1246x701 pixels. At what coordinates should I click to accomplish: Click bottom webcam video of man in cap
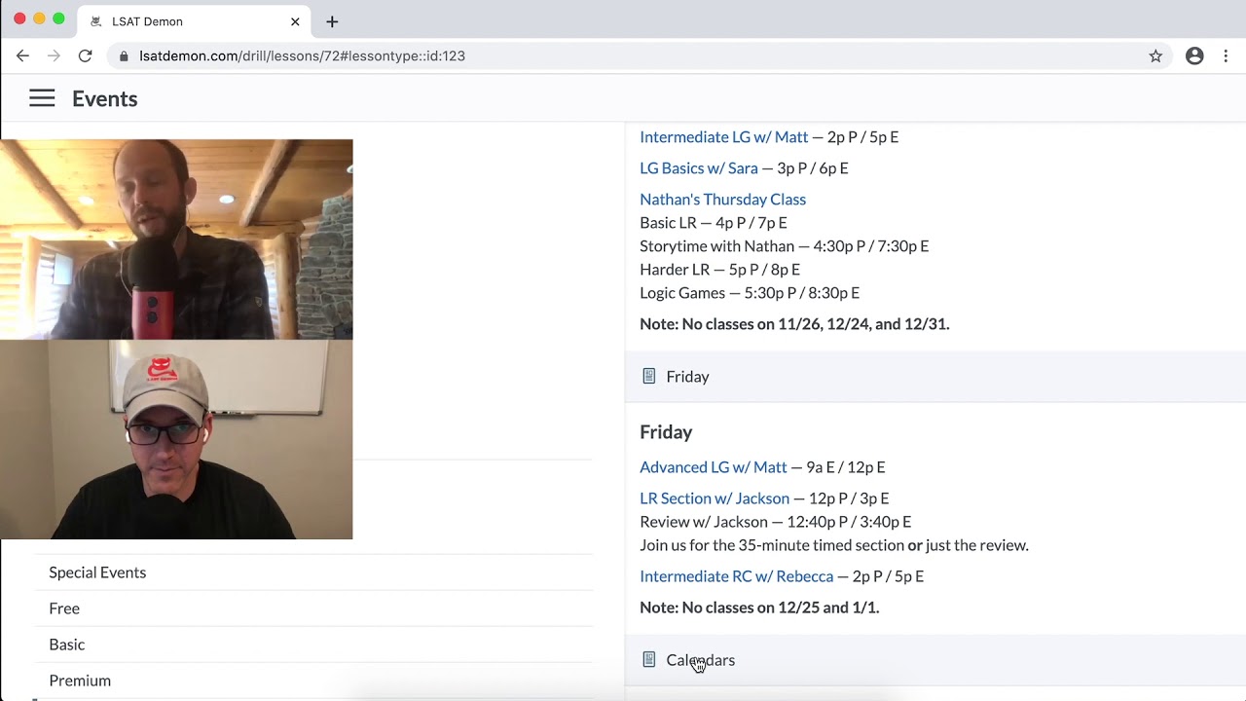point(176,439)
